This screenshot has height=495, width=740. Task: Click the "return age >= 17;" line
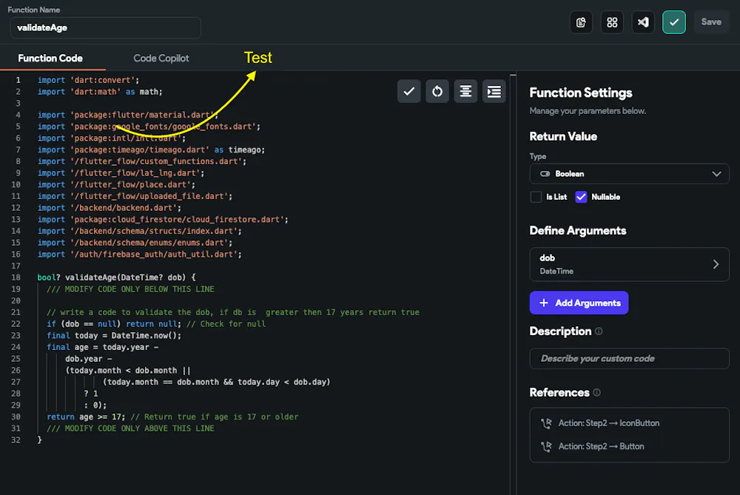pos(86,417)
